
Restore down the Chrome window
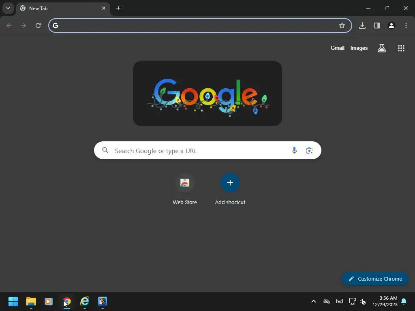[x=387, y=8]
